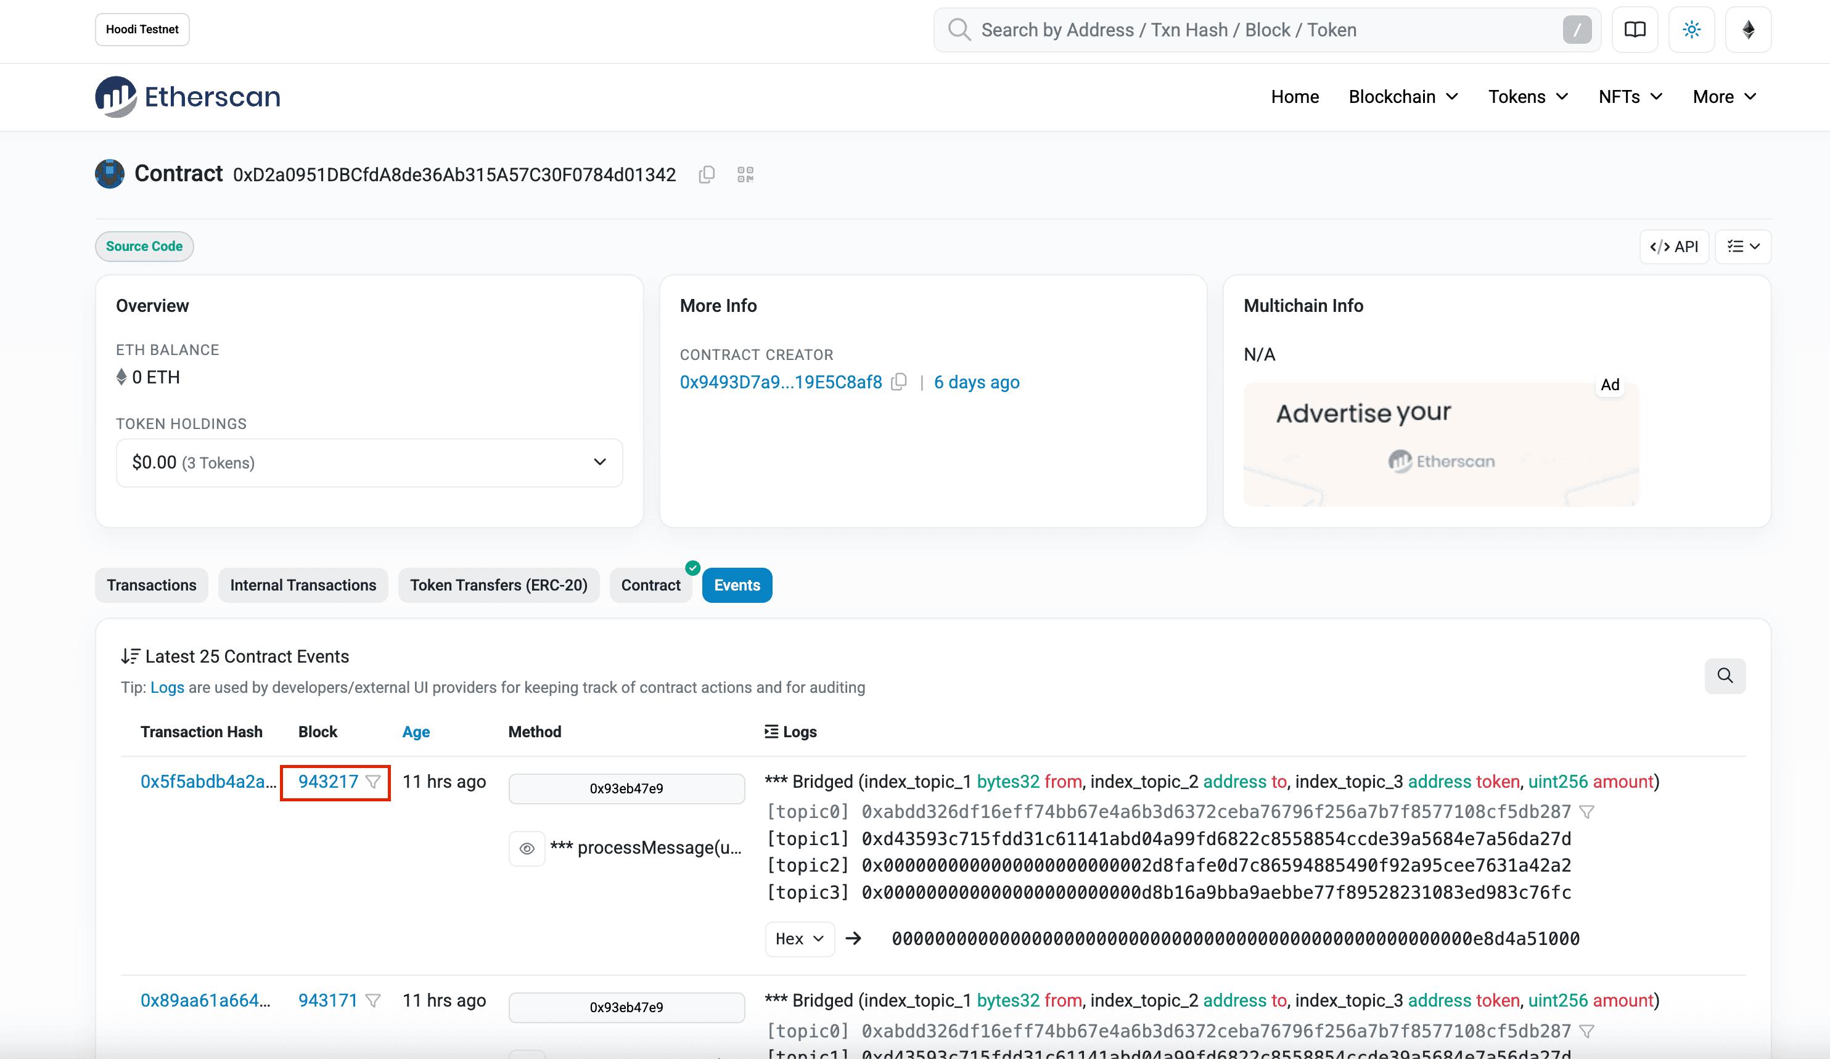Switch theme using the sun icon
Image resolution: width=1830 pixels, height=1059 pixels.
click(x=1691, y=30)
